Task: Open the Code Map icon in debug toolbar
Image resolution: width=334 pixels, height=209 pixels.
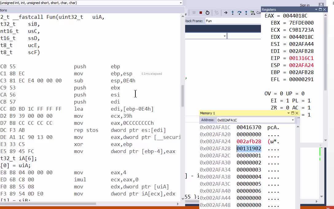Action: 253,13
